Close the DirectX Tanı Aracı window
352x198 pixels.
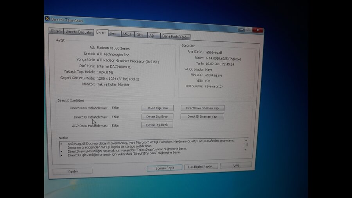[258, 30]
